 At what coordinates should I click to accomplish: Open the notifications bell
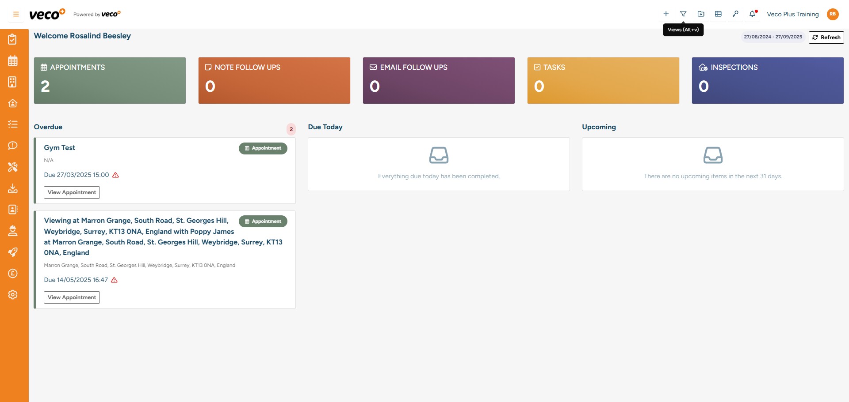(x=753, y=14)
